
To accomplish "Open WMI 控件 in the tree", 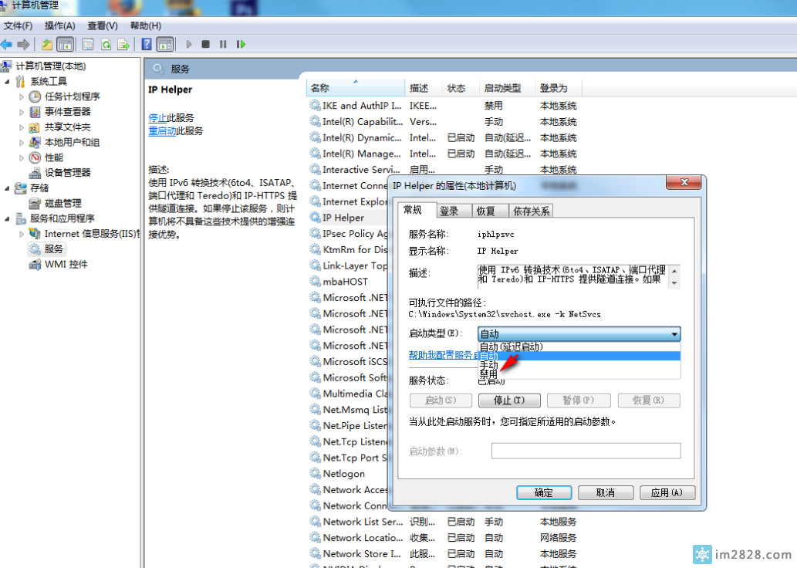I will tap(66, 264).
